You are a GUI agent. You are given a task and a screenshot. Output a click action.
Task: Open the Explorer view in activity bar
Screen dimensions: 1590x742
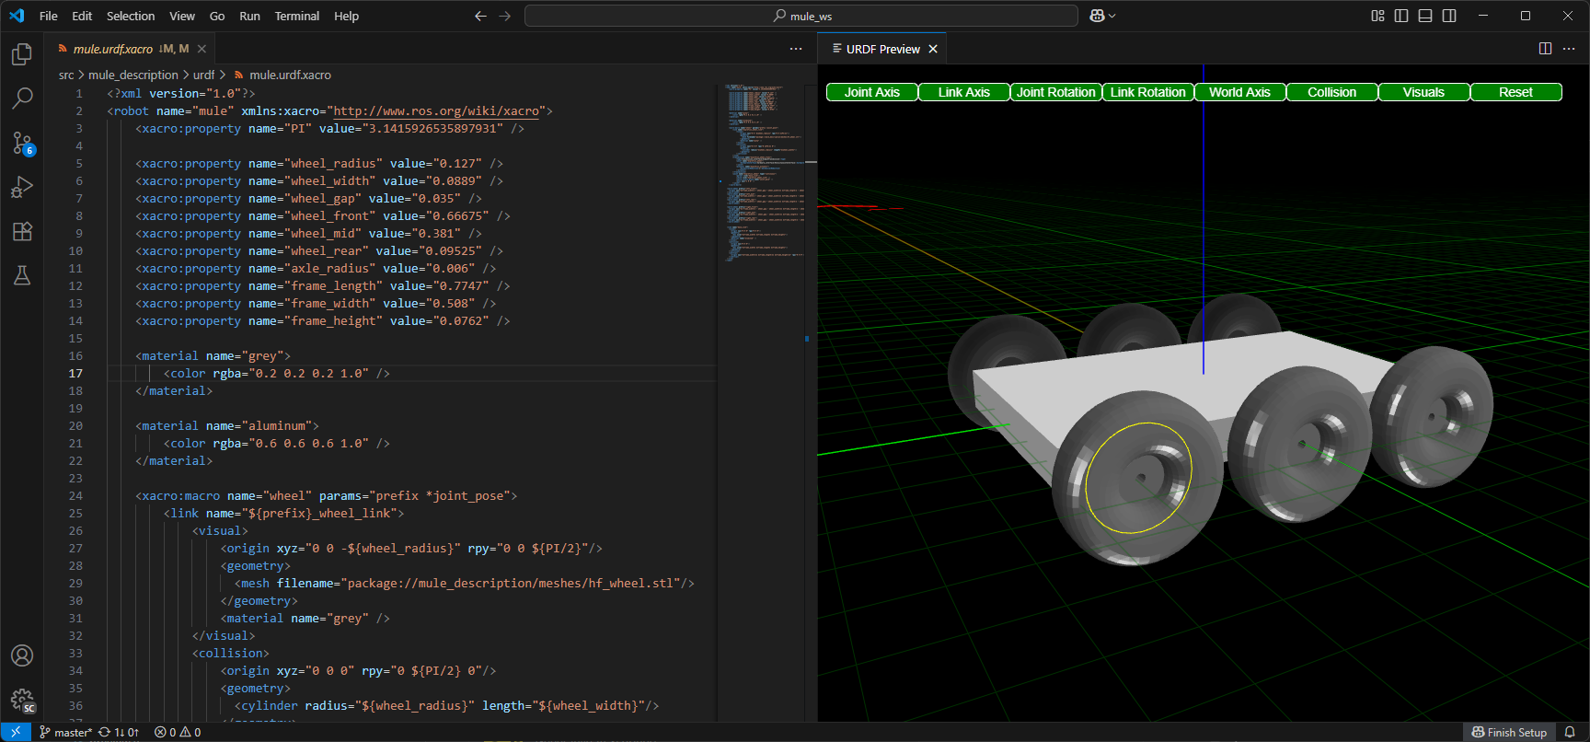point(22,54)
